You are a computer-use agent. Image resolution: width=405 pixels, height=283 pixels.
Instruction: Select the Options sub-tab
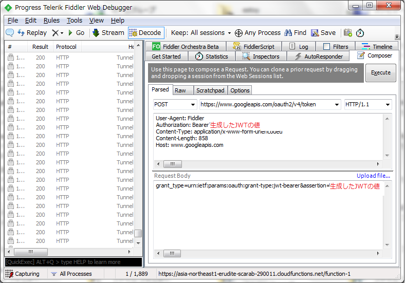click(x=240, y=90)
